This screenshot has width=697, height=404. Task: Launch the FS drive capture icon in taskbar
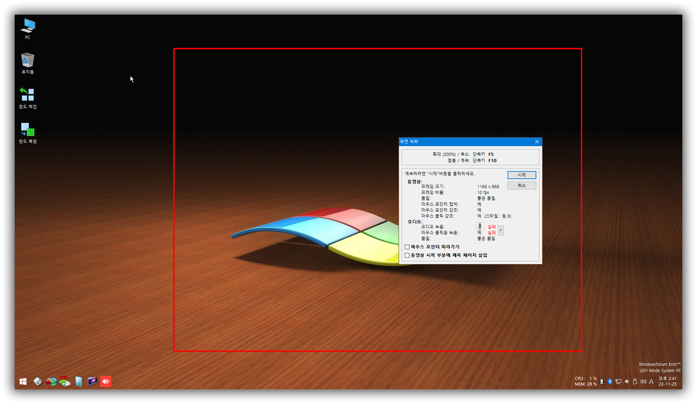coord(65,381)
